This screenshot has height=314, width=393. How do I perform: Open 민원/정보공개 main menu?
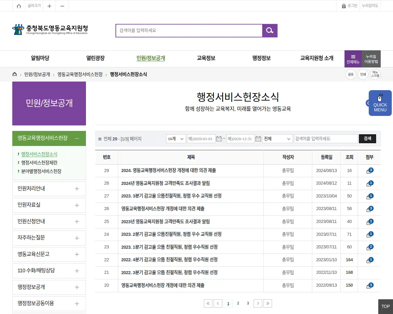coord(151,58)
